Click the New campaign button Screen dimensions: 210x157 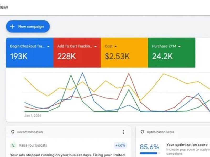click(28, 26)
